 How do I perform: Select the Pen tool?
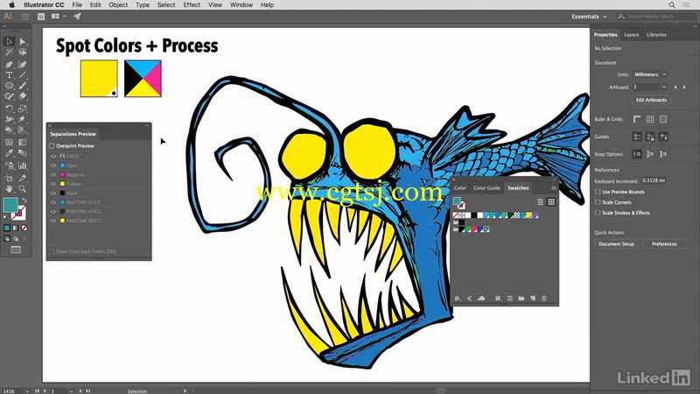[x=9, y=64]
